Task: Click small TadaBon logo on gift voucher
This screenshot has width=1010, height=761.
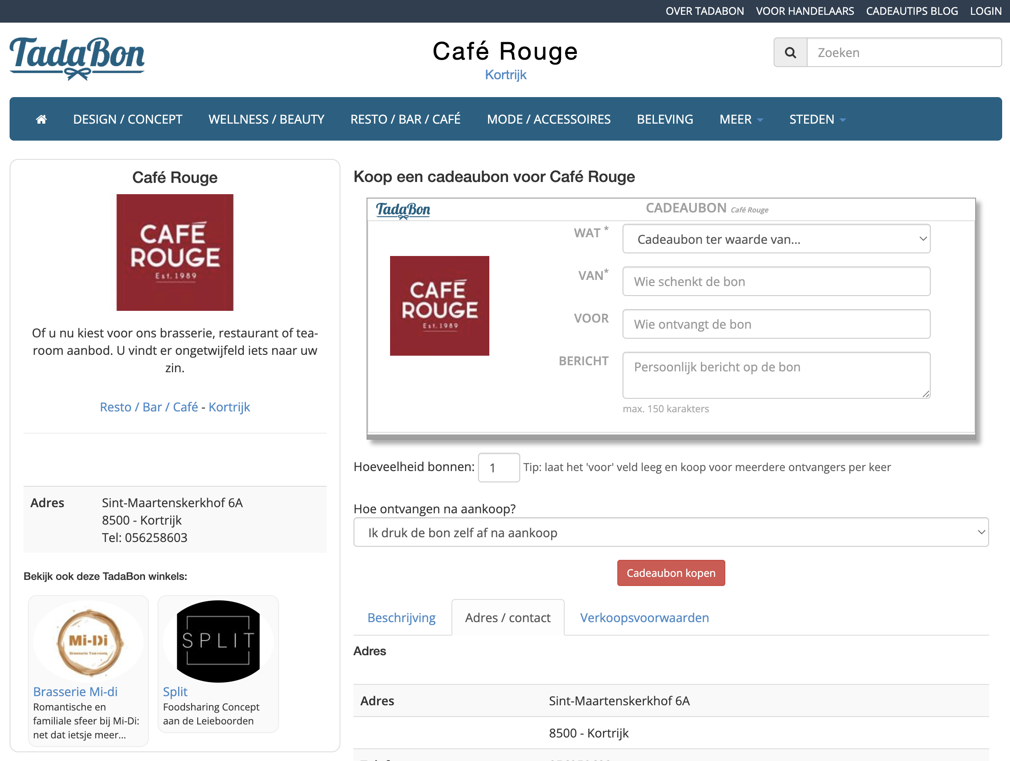Action: click(x=403, y=209)
